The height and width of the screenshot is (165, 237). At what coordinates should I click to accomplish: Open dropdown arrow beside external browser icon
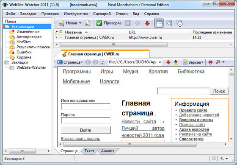pos(223,62)
